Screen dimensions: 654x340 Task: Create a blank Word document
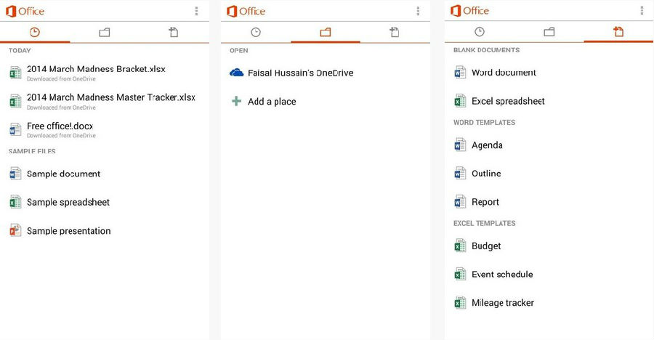click(x=503, y=73)
